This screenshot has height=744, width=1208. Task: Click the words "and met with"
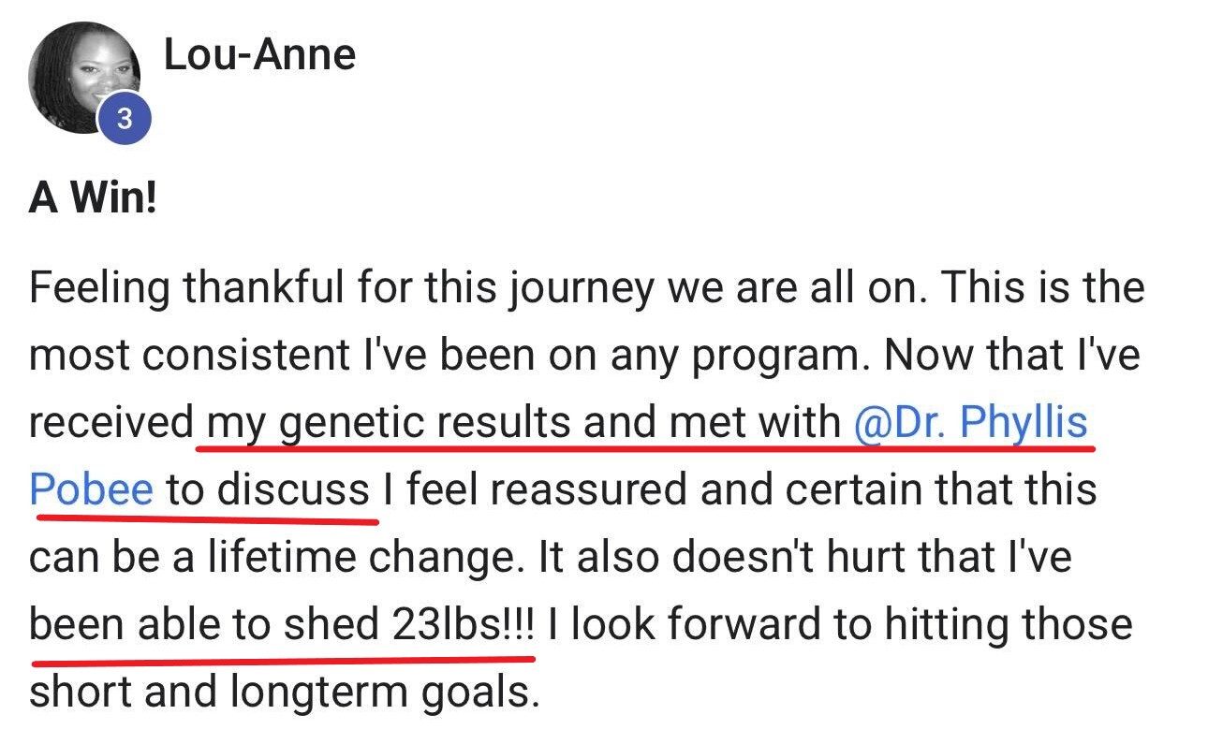click(x=713, y=422)
